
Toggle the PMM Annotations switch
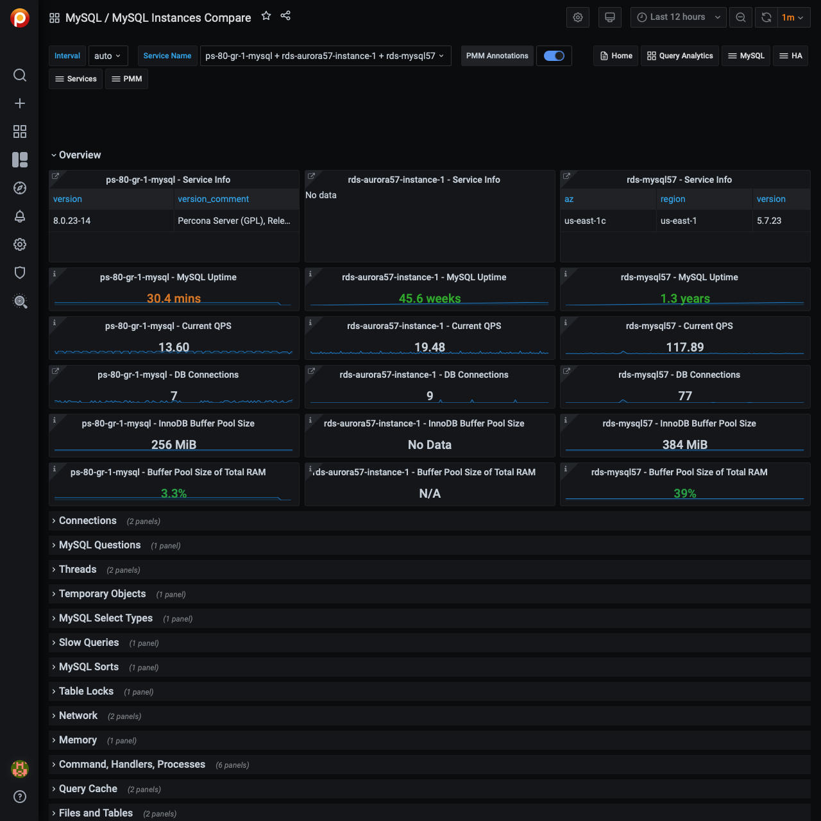point(554,56)
